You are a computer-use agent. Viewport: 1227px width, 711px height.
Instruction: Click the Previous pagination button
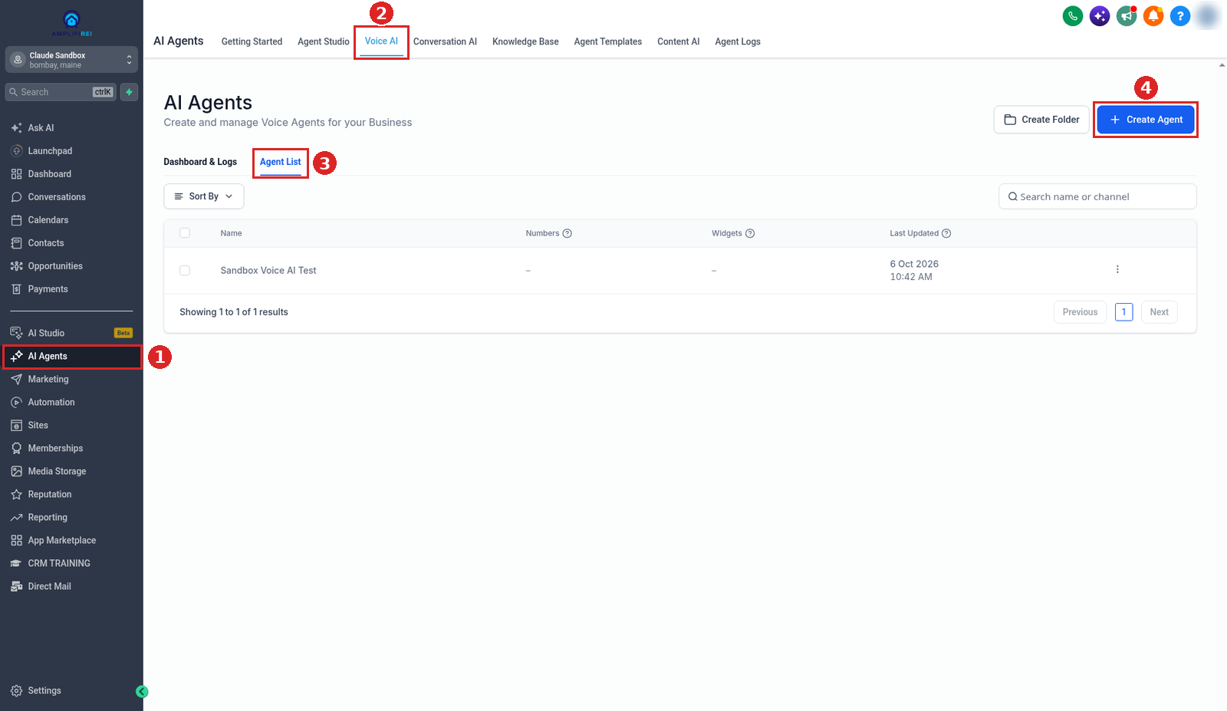1081,312
